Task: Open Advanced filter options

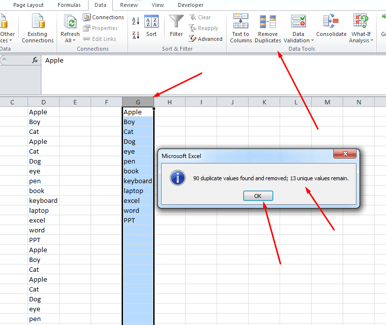Action: click(206, 39)
